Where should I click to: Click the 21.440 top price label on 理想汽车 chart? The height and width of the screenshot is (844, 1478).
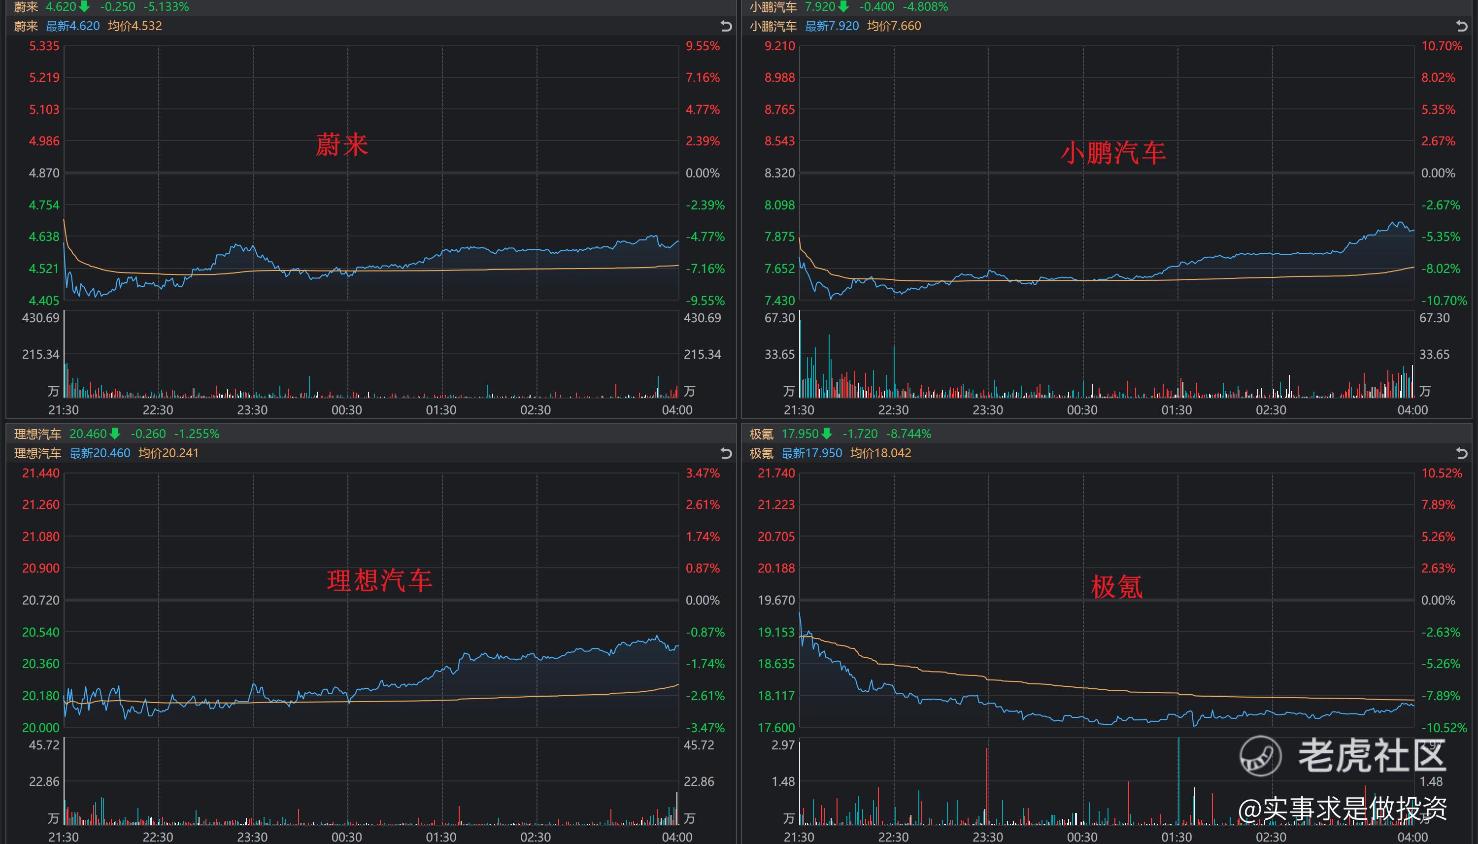click(x=40, y=473)
